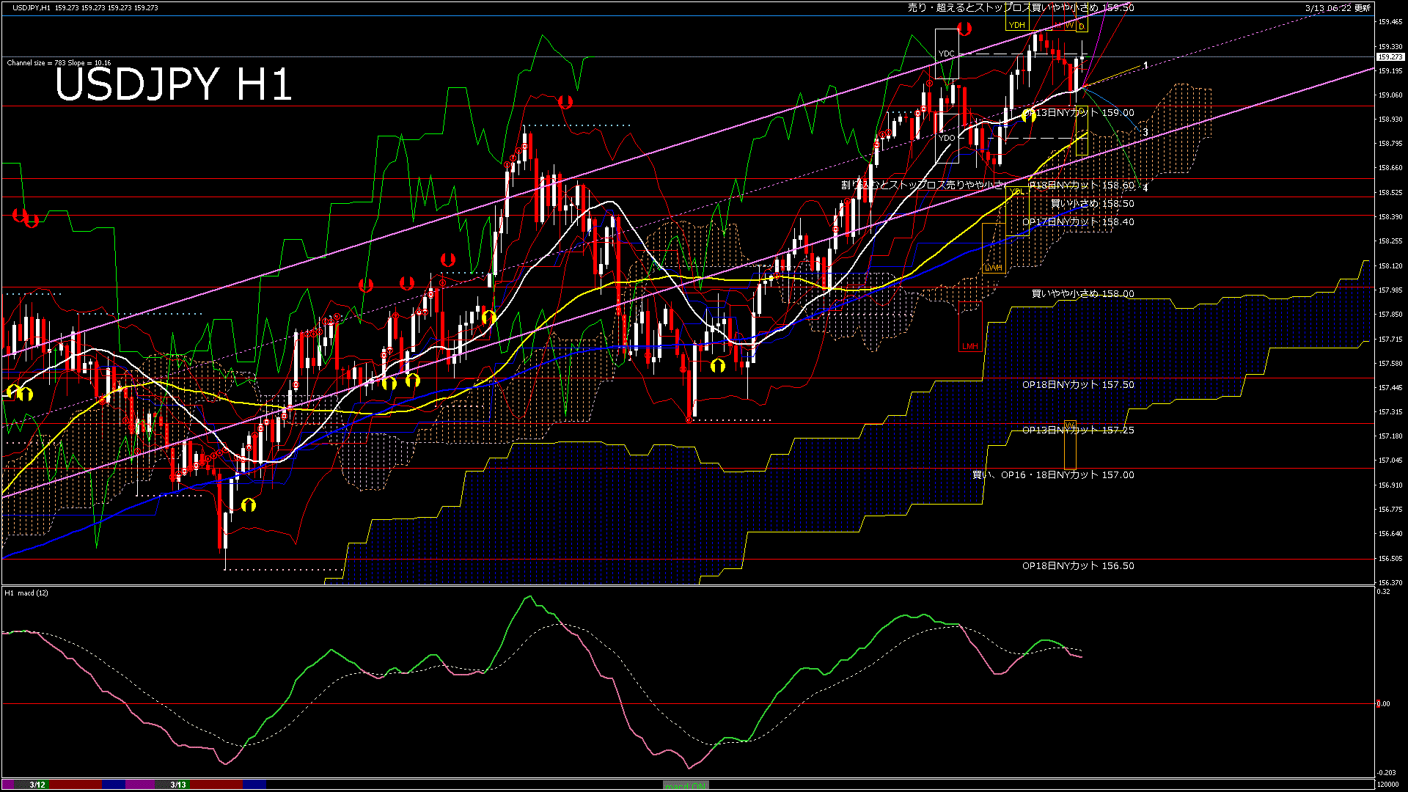
Task: Click the OP13日NYカット 159.00 level label
Action: point(1078,113)
